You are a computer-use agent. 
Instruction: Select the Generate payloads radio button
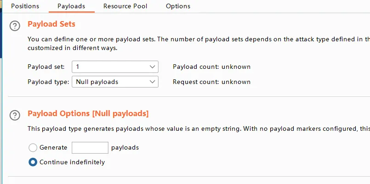click(x=33, y=148)
